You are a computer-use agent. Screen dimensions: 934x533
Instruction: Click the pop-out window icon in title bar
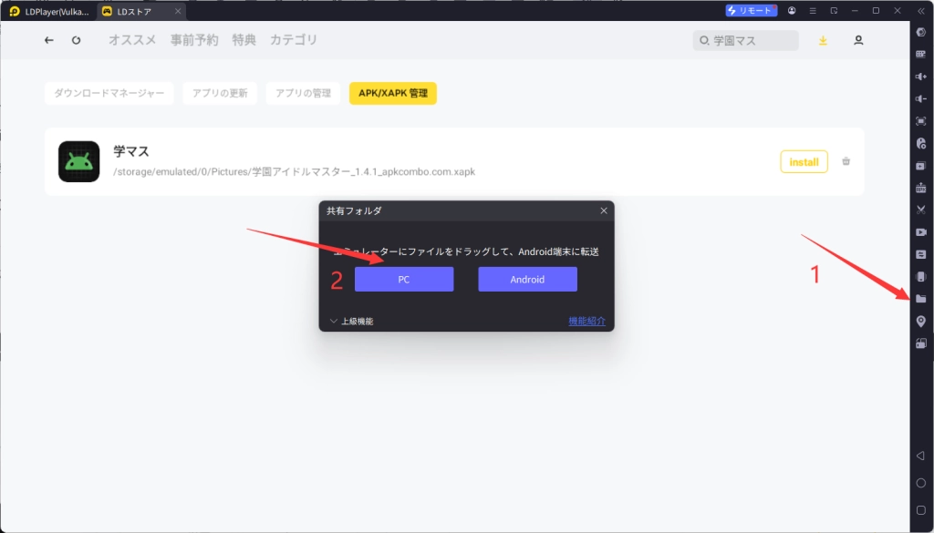click(x=834, y=11)
